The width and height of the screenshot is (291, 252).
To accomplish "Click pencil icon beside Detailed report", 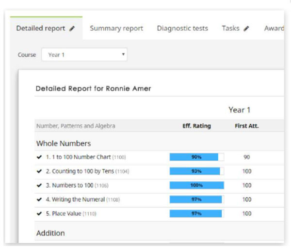I will tap(72, 29).
